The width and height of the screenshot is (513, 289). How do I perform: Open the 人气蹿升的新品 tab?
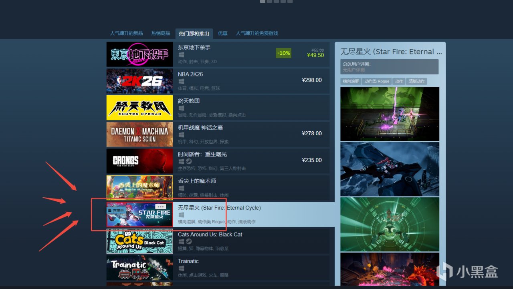pyautogui.click(x=126, y=33)
